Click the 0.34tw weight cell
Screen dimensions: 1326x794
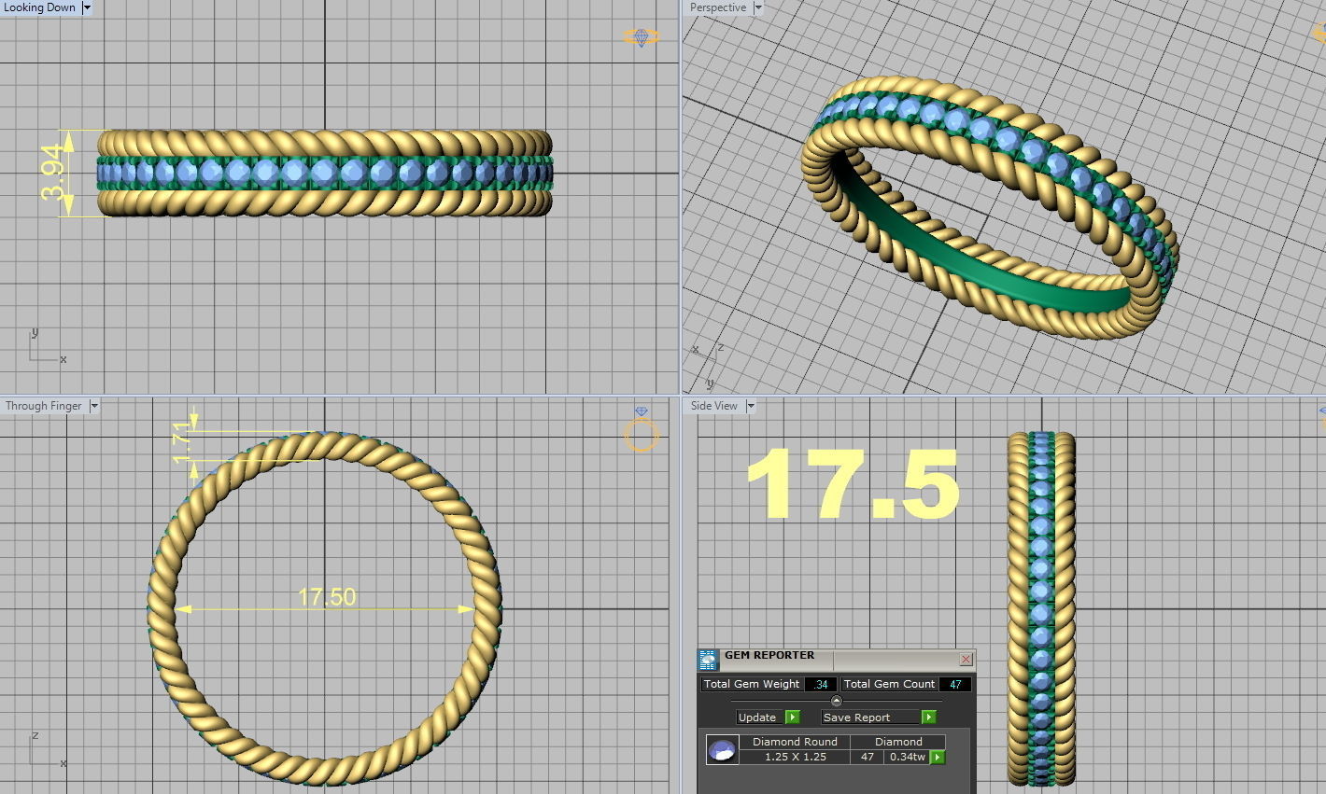[907, 757]
